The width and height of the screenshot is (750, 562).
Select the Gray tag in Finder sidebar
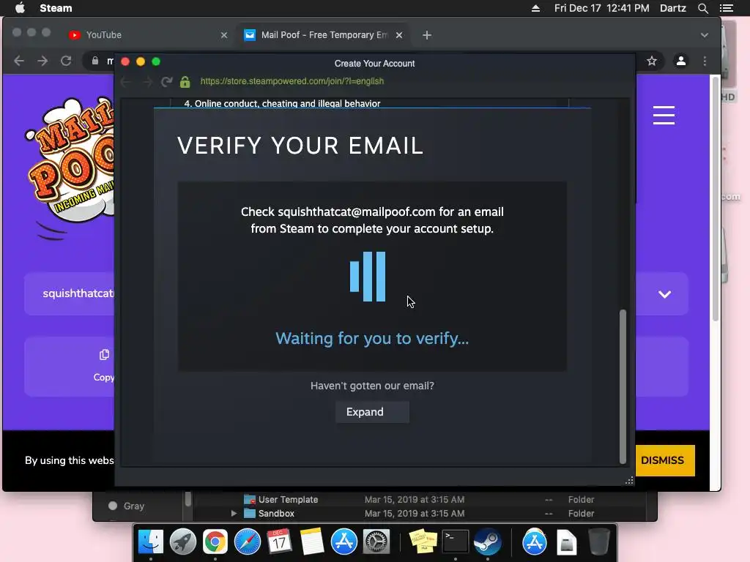click(x=126, y=506)
